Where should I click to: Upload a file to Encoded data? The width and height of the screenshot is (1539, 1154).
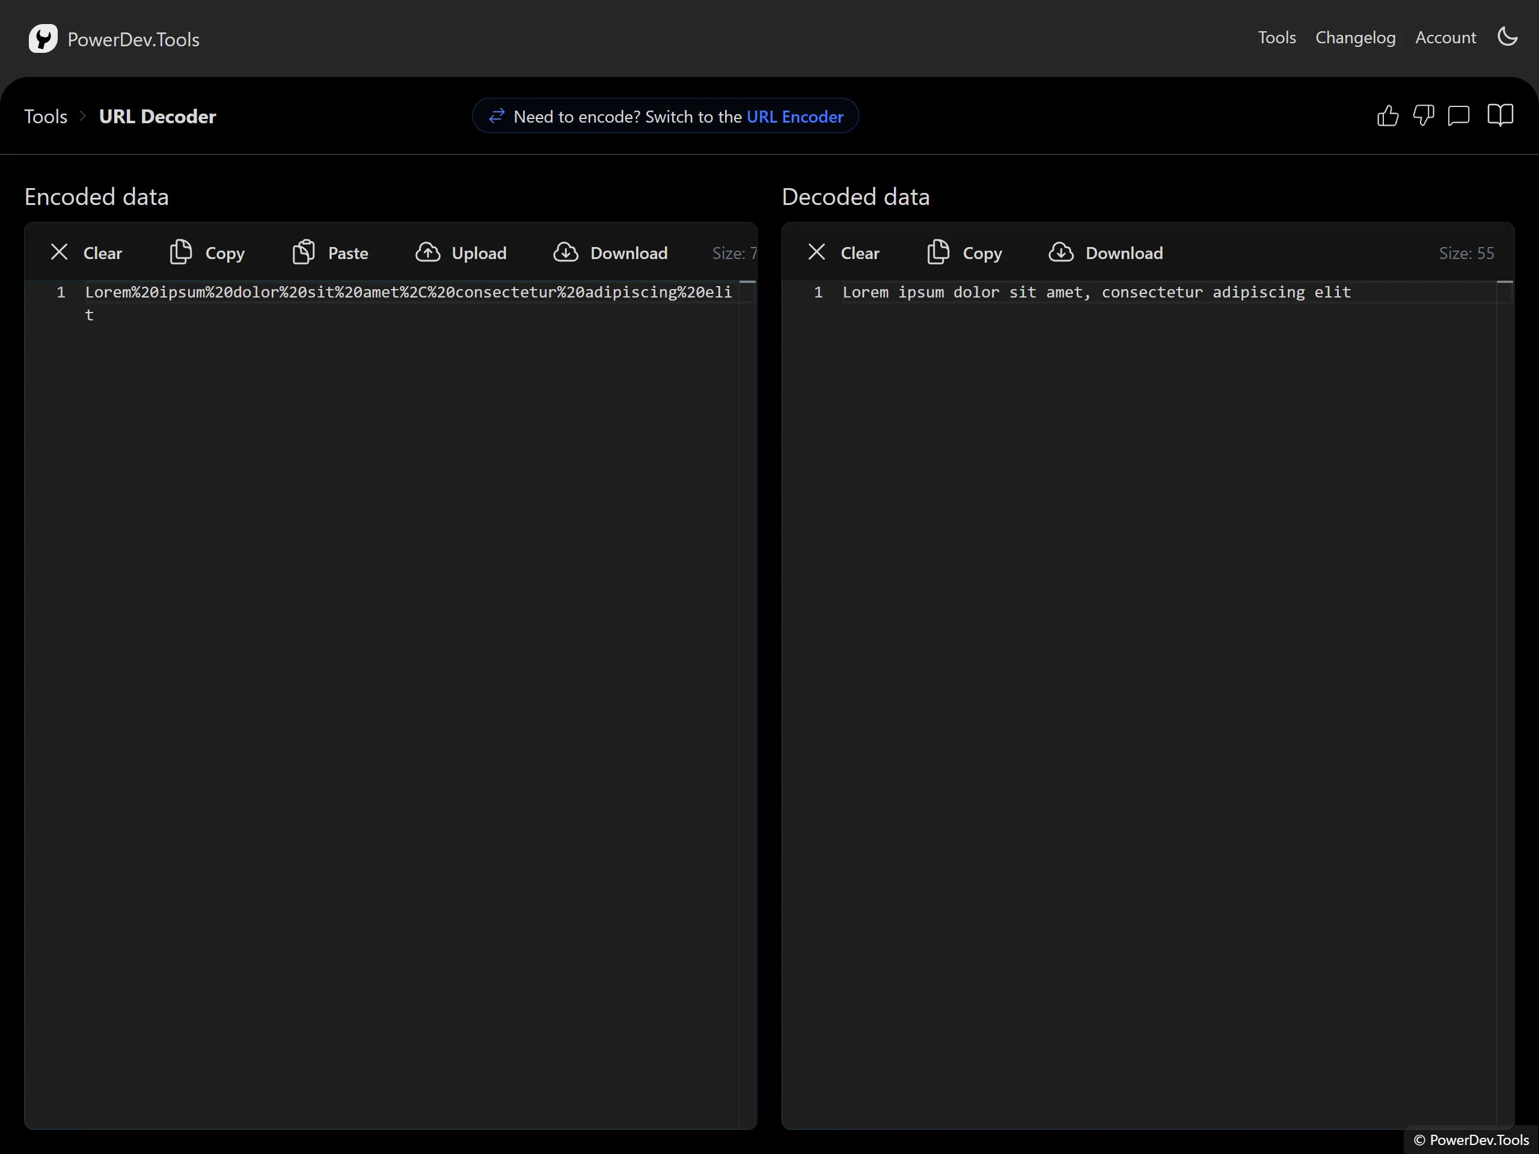tap(460, 252)
